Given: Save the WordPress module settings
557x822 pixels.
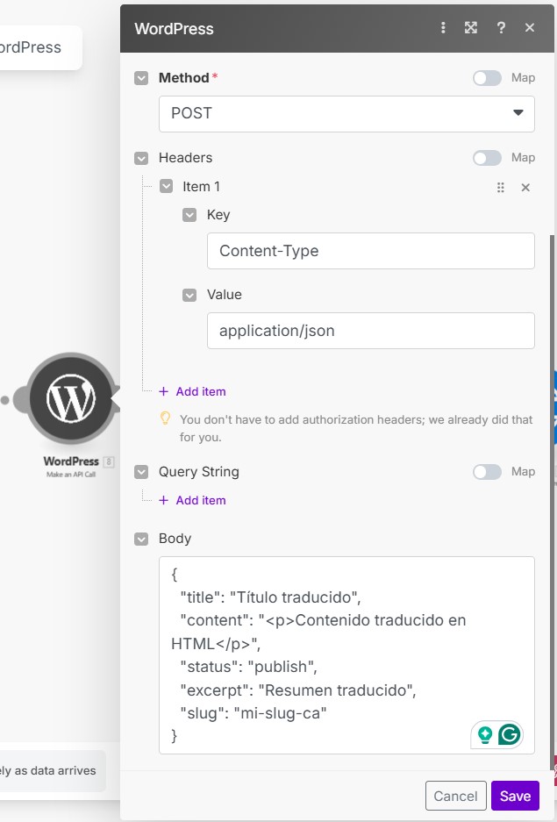Looking at the screenshot, I should coord(515,796).
